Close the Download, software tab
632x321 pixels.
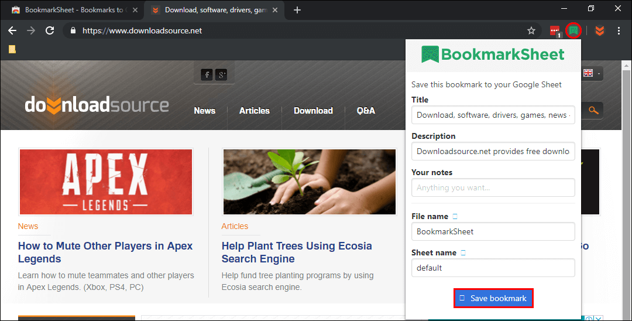pyautogui.click(x=275, y=10)
